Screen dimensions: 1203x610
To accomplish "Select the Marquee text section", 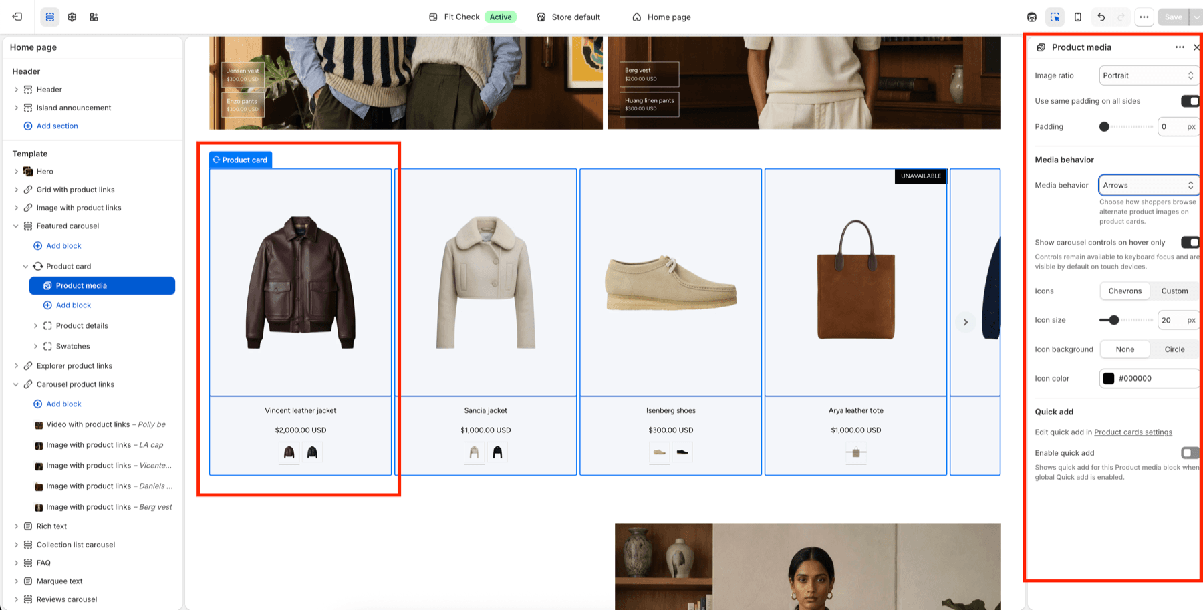I will (x=59, y=581).
